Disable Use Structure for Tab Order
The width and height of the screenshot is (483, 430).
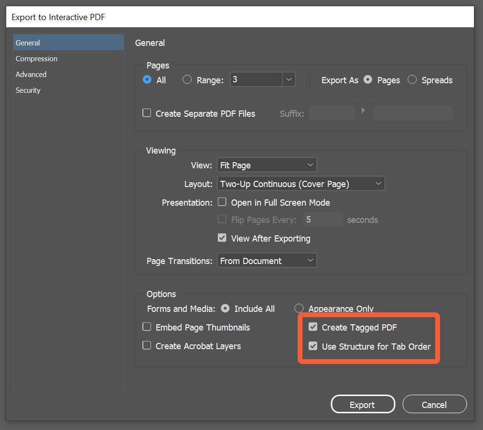click(x=313, y=346)
